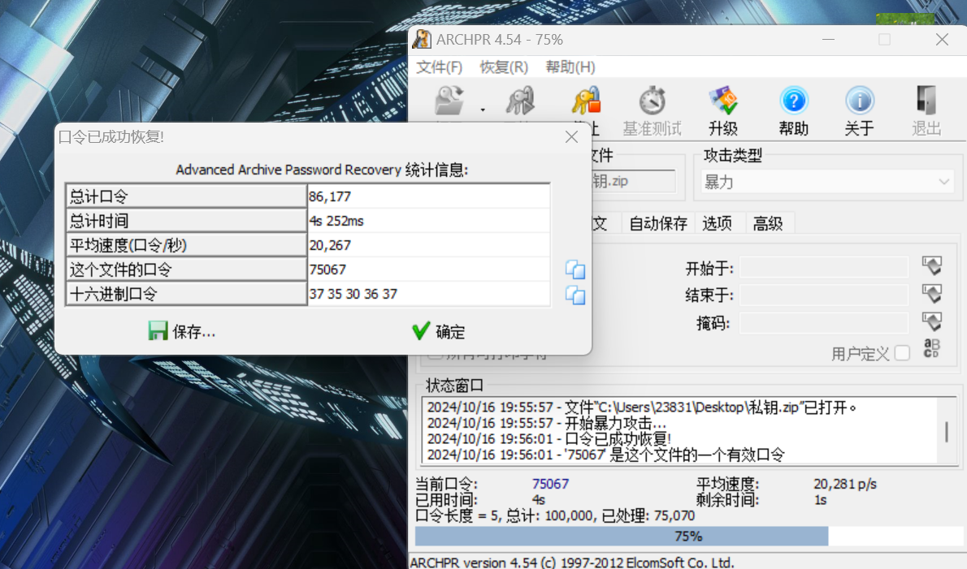Open the 帮助(H) menu in the menu bar

(570, 67)
